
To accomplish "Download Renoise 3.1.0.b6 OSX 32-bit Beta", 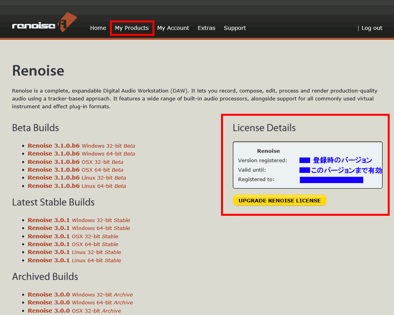I will pyautogui.click(x=75, y=162).
